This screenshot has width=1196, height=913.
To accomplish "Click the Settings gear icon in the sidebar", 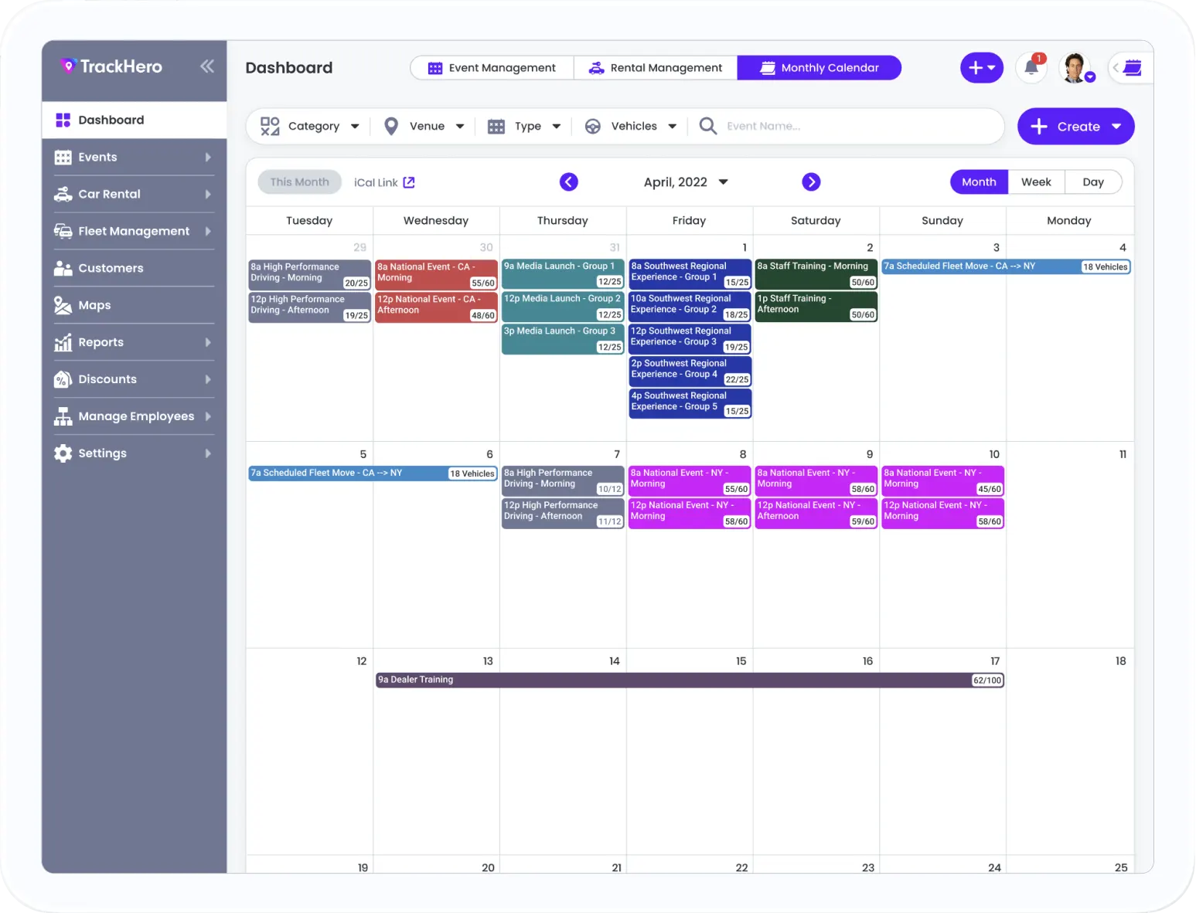I will tap(63, 453).
